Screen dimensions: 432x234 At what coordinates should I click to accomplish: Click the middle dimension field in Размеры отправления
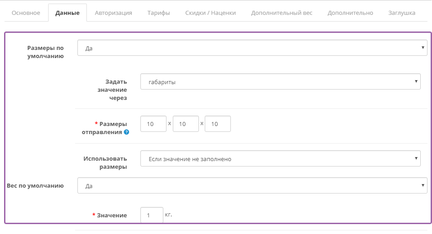click(185, 124)
